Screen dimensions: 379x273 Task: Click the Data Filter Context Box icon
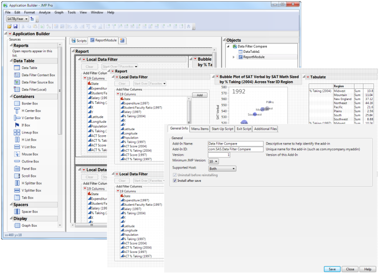coord(17,75)
